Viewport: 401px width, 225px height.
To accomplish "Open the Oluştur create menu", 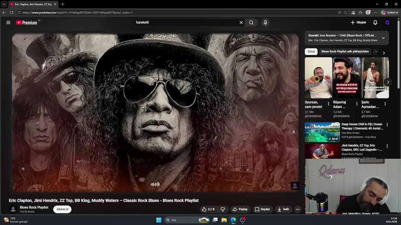I will pos(358,22).
